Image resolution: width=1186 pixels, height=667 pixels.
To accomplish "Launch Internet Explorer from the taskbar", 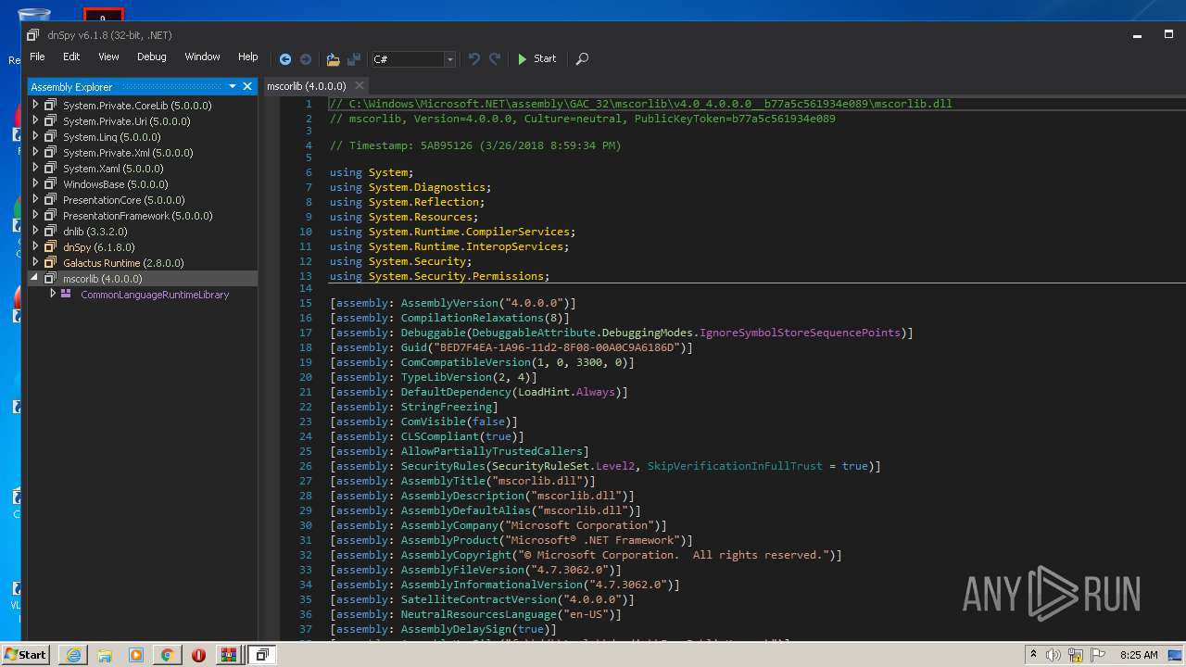I will pyautogui.click(x=72, y=655).
